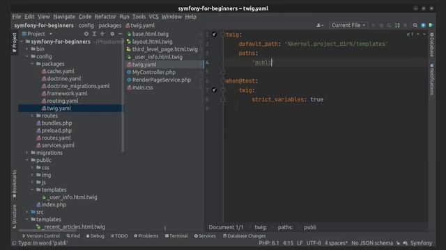Image resolution: width=446 pixels, height=250 pixels.
Task: Select doctrine.yaml in project tree
Action: click(x=63, y=78)
